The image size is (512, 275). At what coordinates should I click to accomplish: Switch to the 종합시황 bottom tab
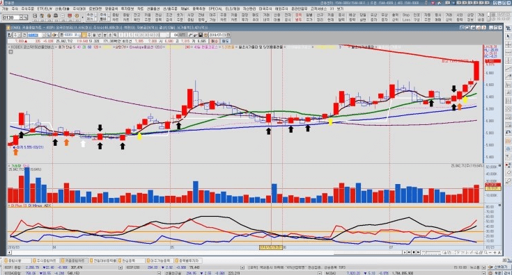click(x=17, y=260)
